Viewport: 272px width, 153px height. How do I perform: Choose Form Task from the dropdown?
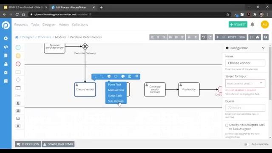114,85
